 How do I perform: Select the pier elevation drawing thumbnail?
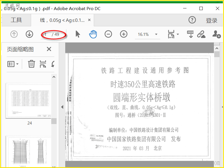coord(28,152)
